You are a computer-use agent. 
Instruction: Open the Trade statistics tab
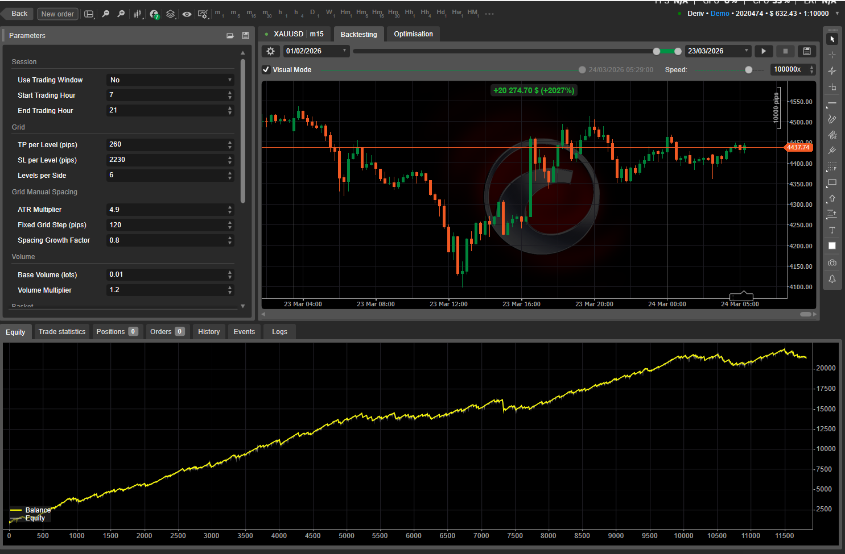[x=62, y=332]
